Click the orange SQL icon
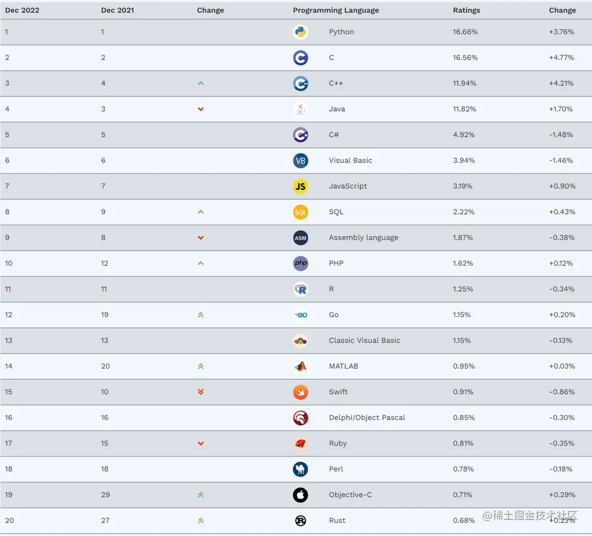The image size is (592, 536). (301, 212)
